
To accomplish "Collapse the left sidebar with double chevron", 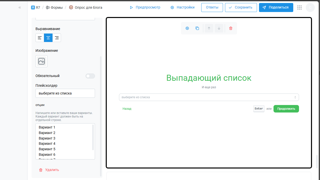I will 20,7.
